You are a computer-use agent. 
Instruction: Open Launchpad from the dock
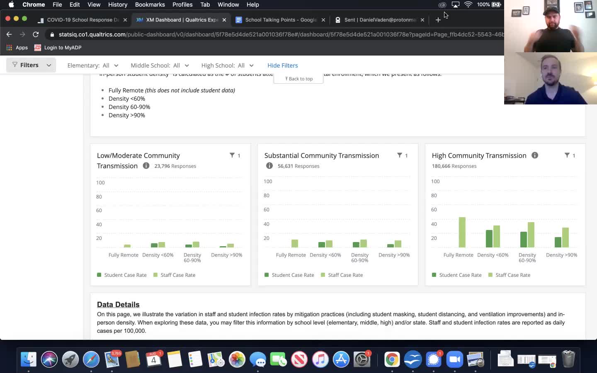coord(70,359)
